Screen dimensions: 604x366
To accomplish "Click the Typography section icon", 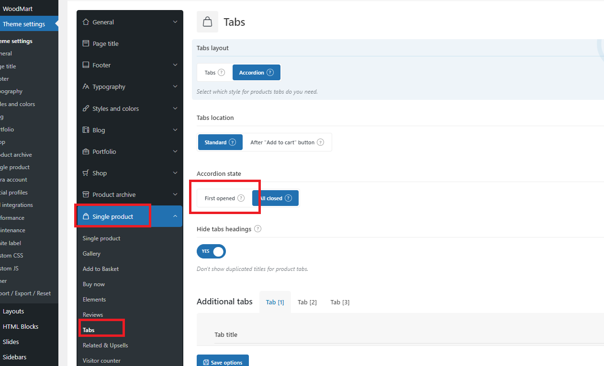I will coord(86,86).
